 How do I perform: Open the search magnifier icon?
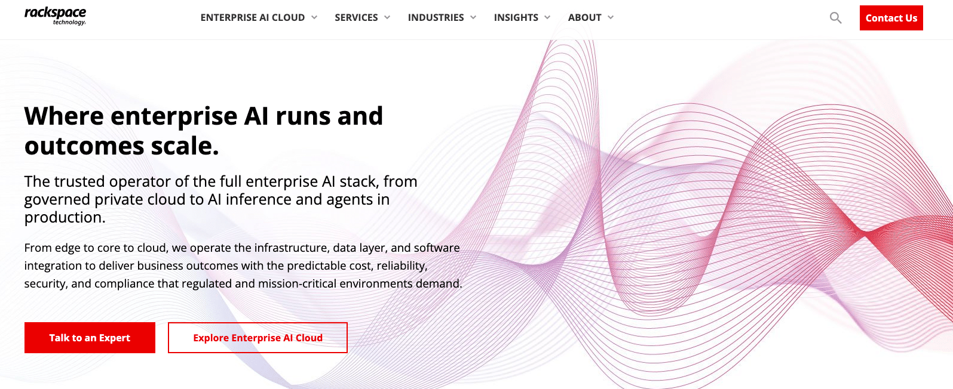[835, 18]
